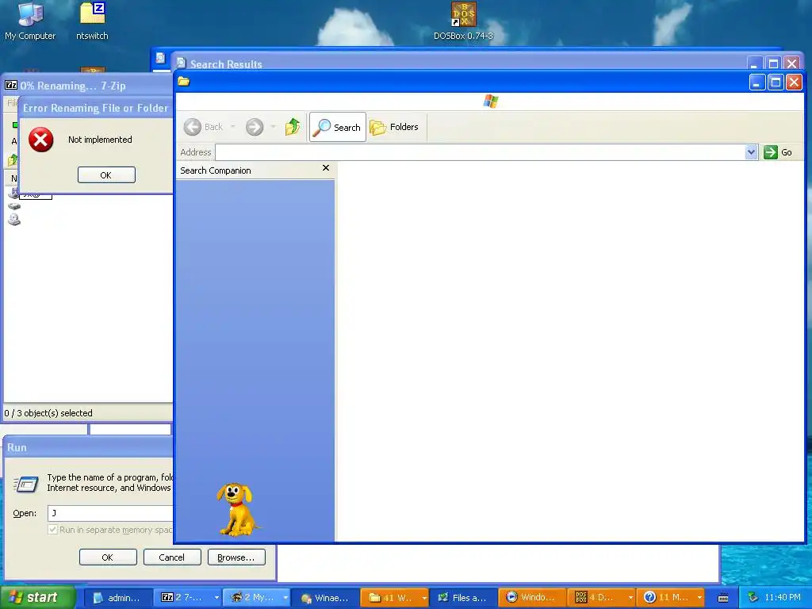
Task: Open the '2 My...' taskbar group
Action: (256, 598)
